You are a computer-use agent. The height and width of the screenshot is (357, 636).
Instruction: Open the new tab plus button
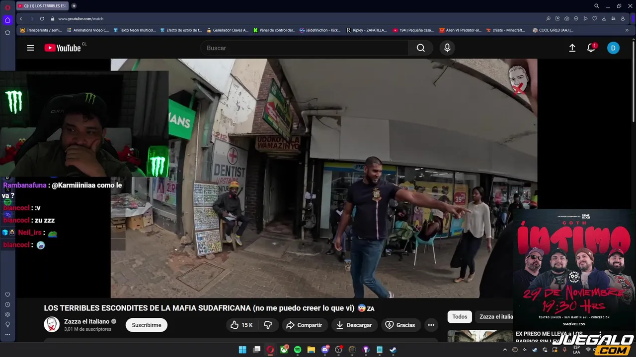(74, 6)
